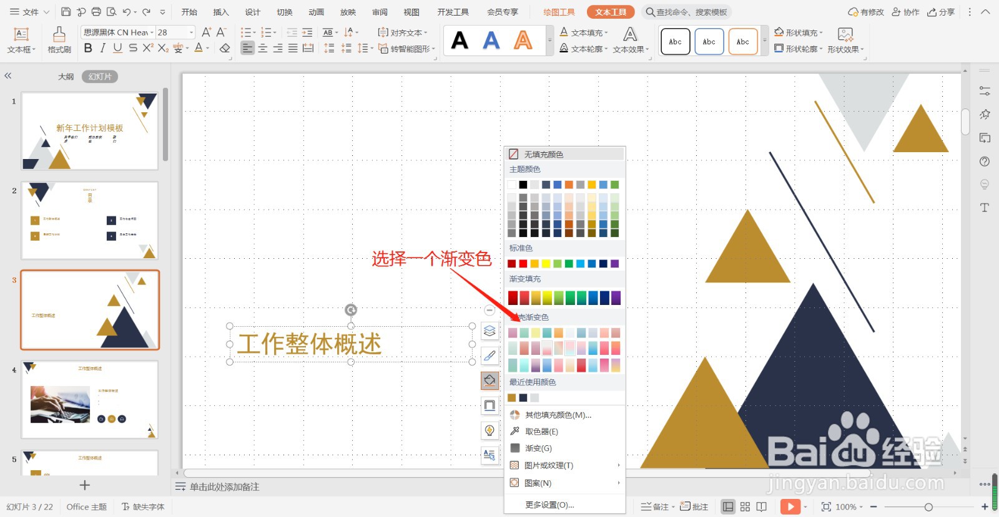Open the help question-mark icon in right sidebar
999x517 pixels.
point(985,162)
